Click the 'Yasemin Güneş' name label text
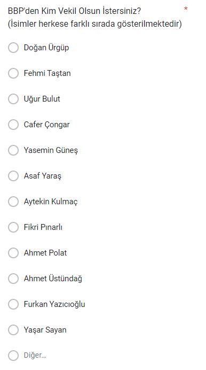The width and height of the screenshot is (206, 370). pos(51,150)
